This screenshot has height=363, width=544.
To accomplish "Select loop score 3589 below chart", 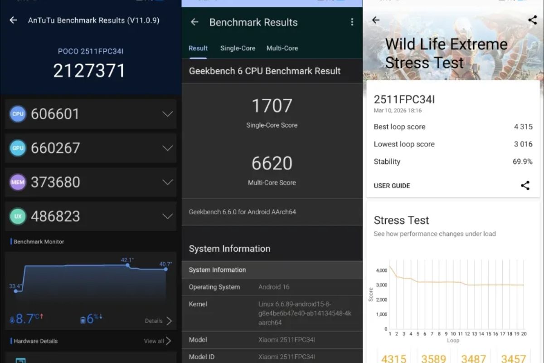I will tap(434, 358).
